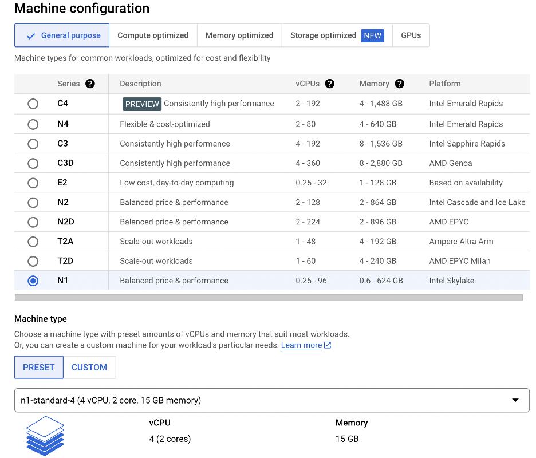Open the Series column help icon
536x458 pixels.
pos(90,84)
